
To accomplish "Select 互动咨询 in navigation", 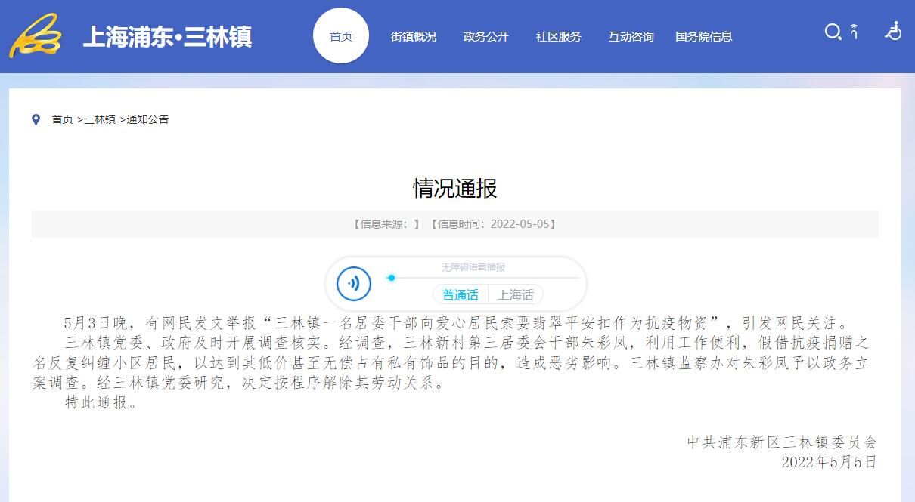I will [x=631, y=36].
